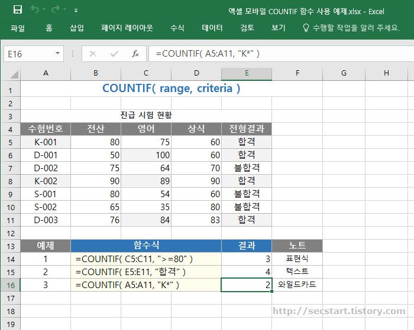Screen dimensions: 414x330
Task: Select the 83 value in row 11
Action: click(x=196, y=220)
